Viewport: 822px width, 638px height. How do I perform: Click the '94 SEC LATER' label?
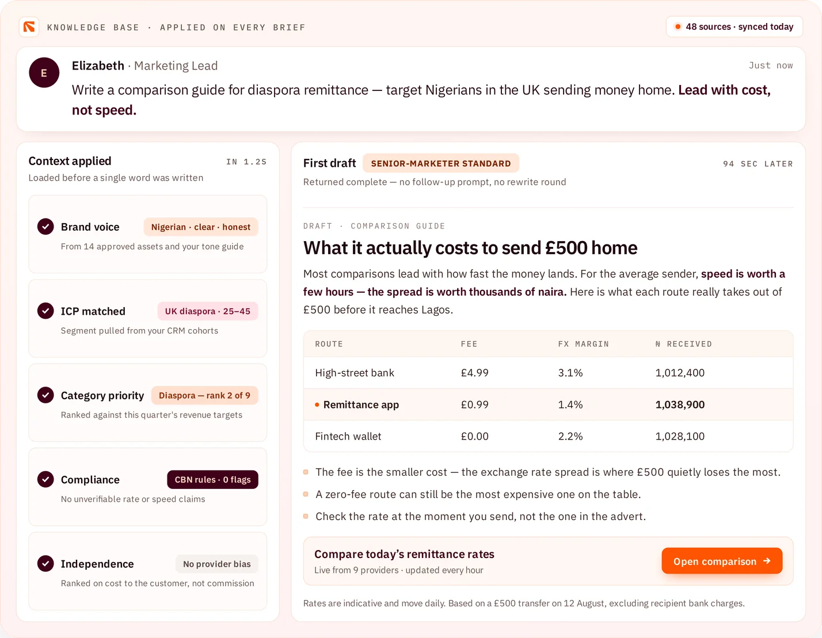click(758, 164)
